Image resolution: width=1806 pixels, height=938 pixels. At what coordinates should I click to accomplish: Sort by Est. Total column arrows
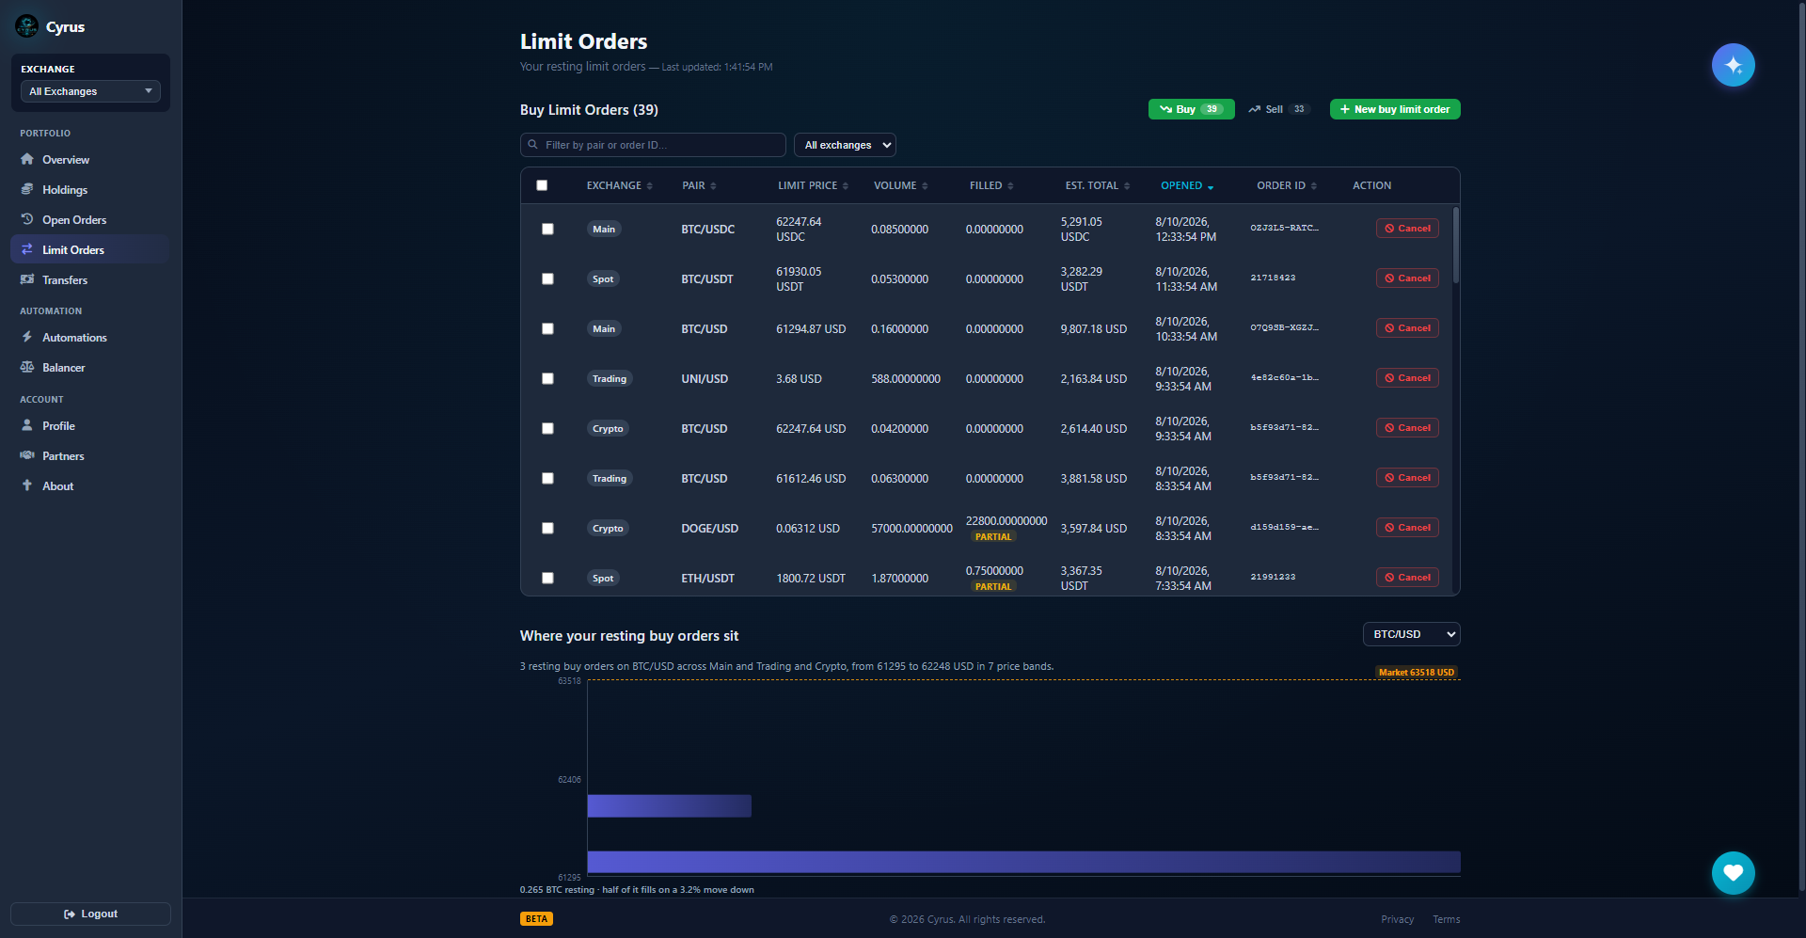click(1127, 186)
